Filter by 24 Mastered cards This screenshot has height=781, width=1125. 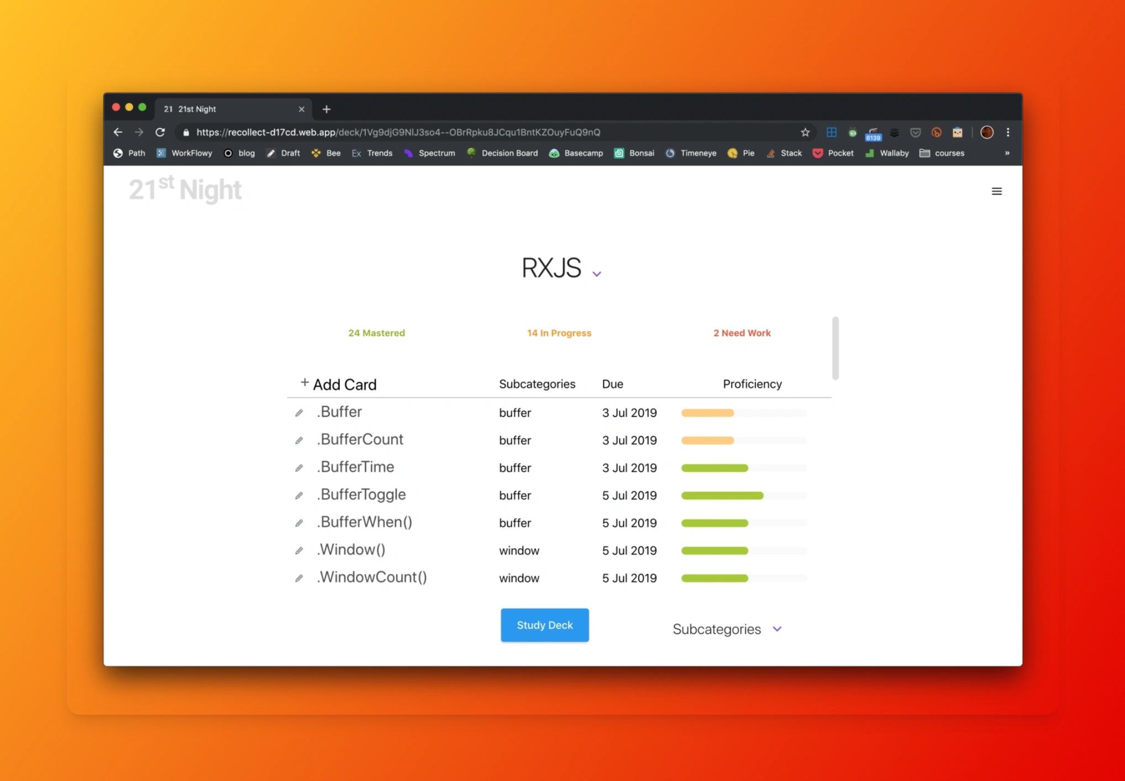[x=376, y=333]
